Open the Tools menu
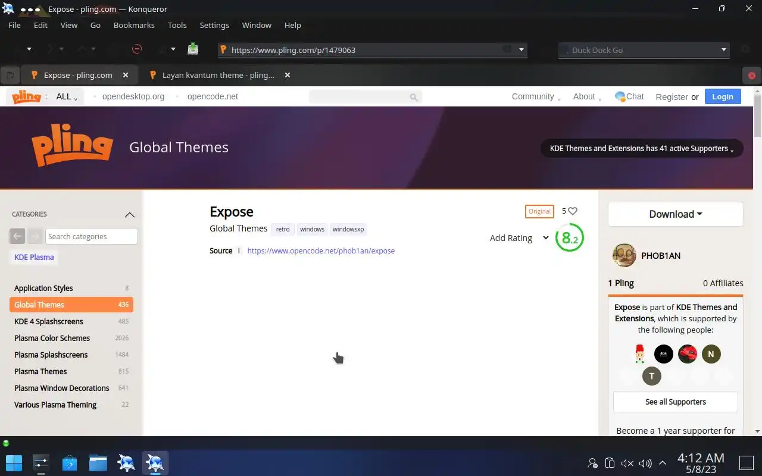This screenshot has height=476, width=762. point(177,25)
